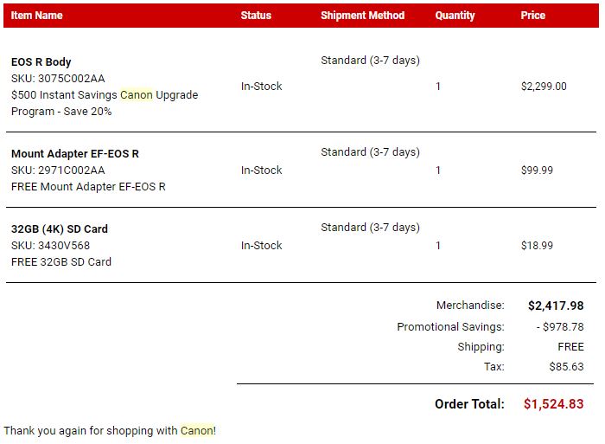Viewport: 605px width, 444px height.
Task: Open the 32GB (4K) SD Card item
Action: click(x=60, y=229)
